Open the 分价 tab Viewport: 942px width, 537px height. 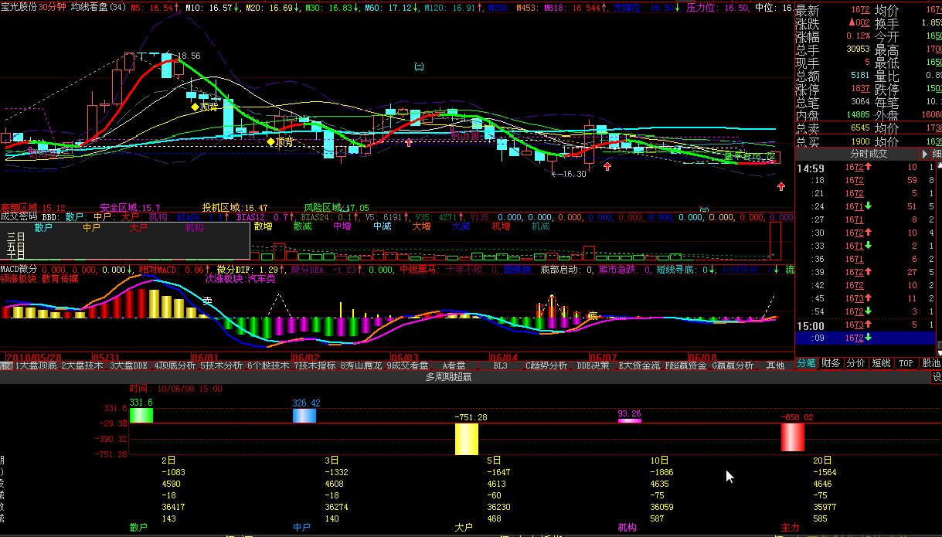click(x=856, y=362)
